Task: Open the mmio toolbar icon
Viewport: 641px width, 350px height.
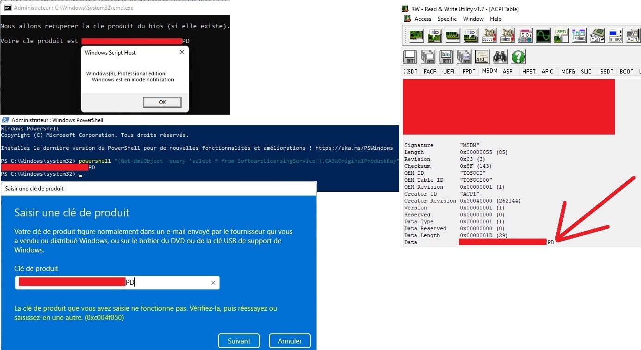Action: click(615, 36)
